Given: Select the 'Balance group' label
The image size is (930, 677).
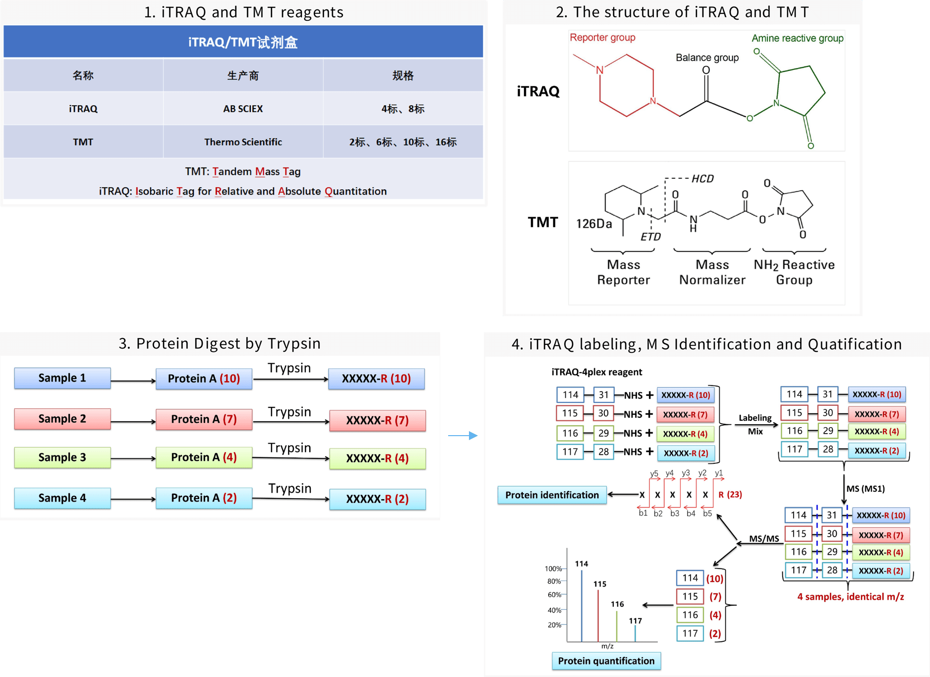Looking at the screenshot, I should [707, 57].
